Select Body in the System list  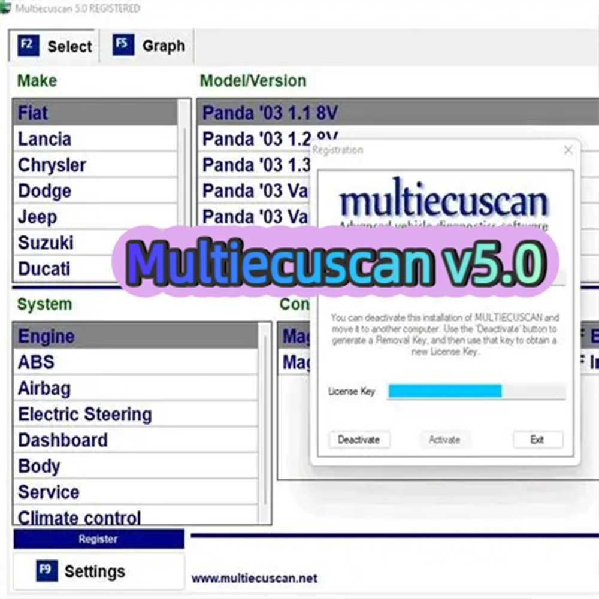click(135, 466)
